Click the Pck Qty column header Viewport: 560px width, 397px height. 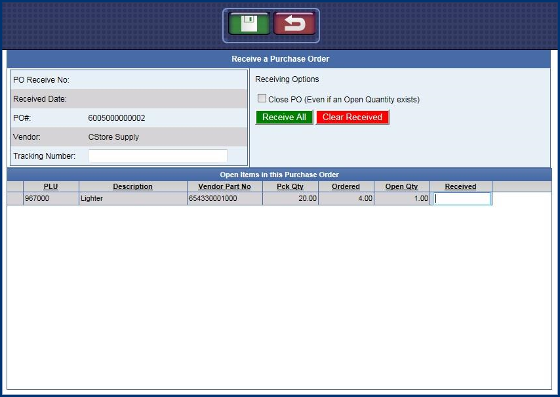(290, 186)
